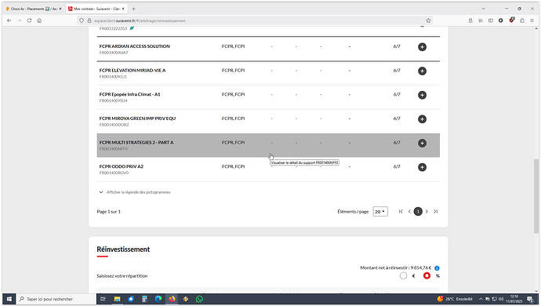Close the Mes contrats - Suravenir tab
This screenshot has height=306, width=541.
click(x=123, y=9)
